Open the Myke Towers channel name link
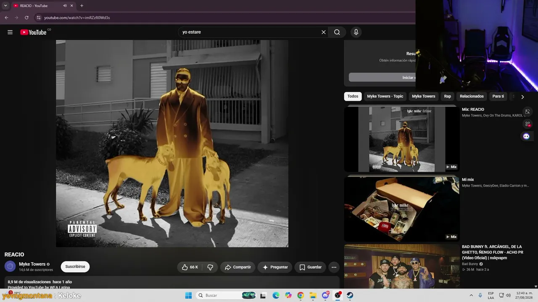Image resolution: width=538 pixels, height=302 pixels. pyautogui.click(x=32, y=264)
